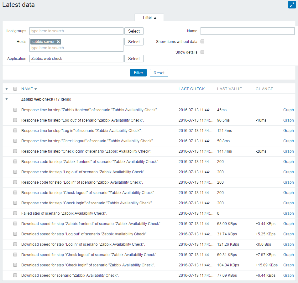Click Host groups search field
This screenshot has height=283, width=298.
click(x=76, y=31)
